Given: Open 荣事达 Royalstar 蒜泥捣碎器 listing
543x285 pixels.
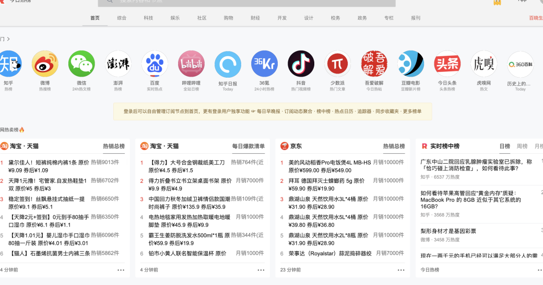Looking at the screenshot, I should point(330,254).
